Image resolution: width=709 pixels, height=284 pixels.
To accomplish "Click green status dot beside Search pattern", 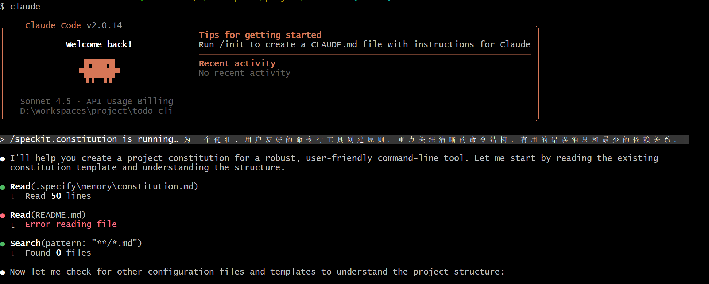I will pyautogui.click(x=3, y=244).
